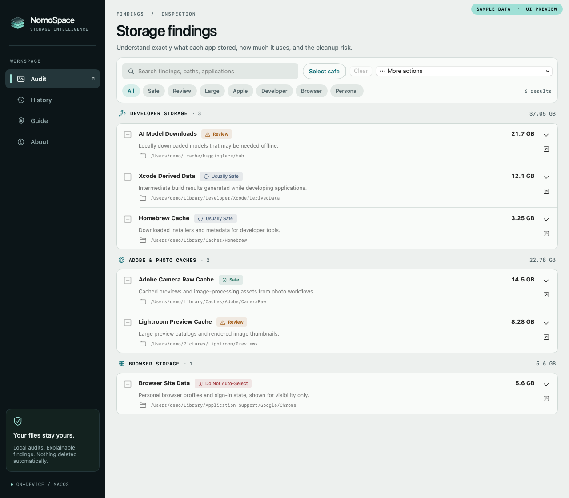Click the open-location icon for Xcode Derived Data
This screenshot has width=569, height=498.
(x=546, y=191)
